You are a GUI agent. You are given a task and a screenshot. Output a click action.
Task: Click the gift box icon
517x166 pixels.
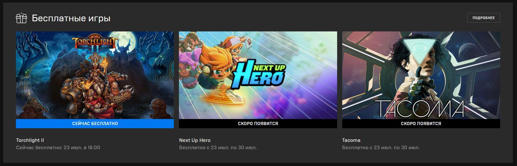(22, 18)
